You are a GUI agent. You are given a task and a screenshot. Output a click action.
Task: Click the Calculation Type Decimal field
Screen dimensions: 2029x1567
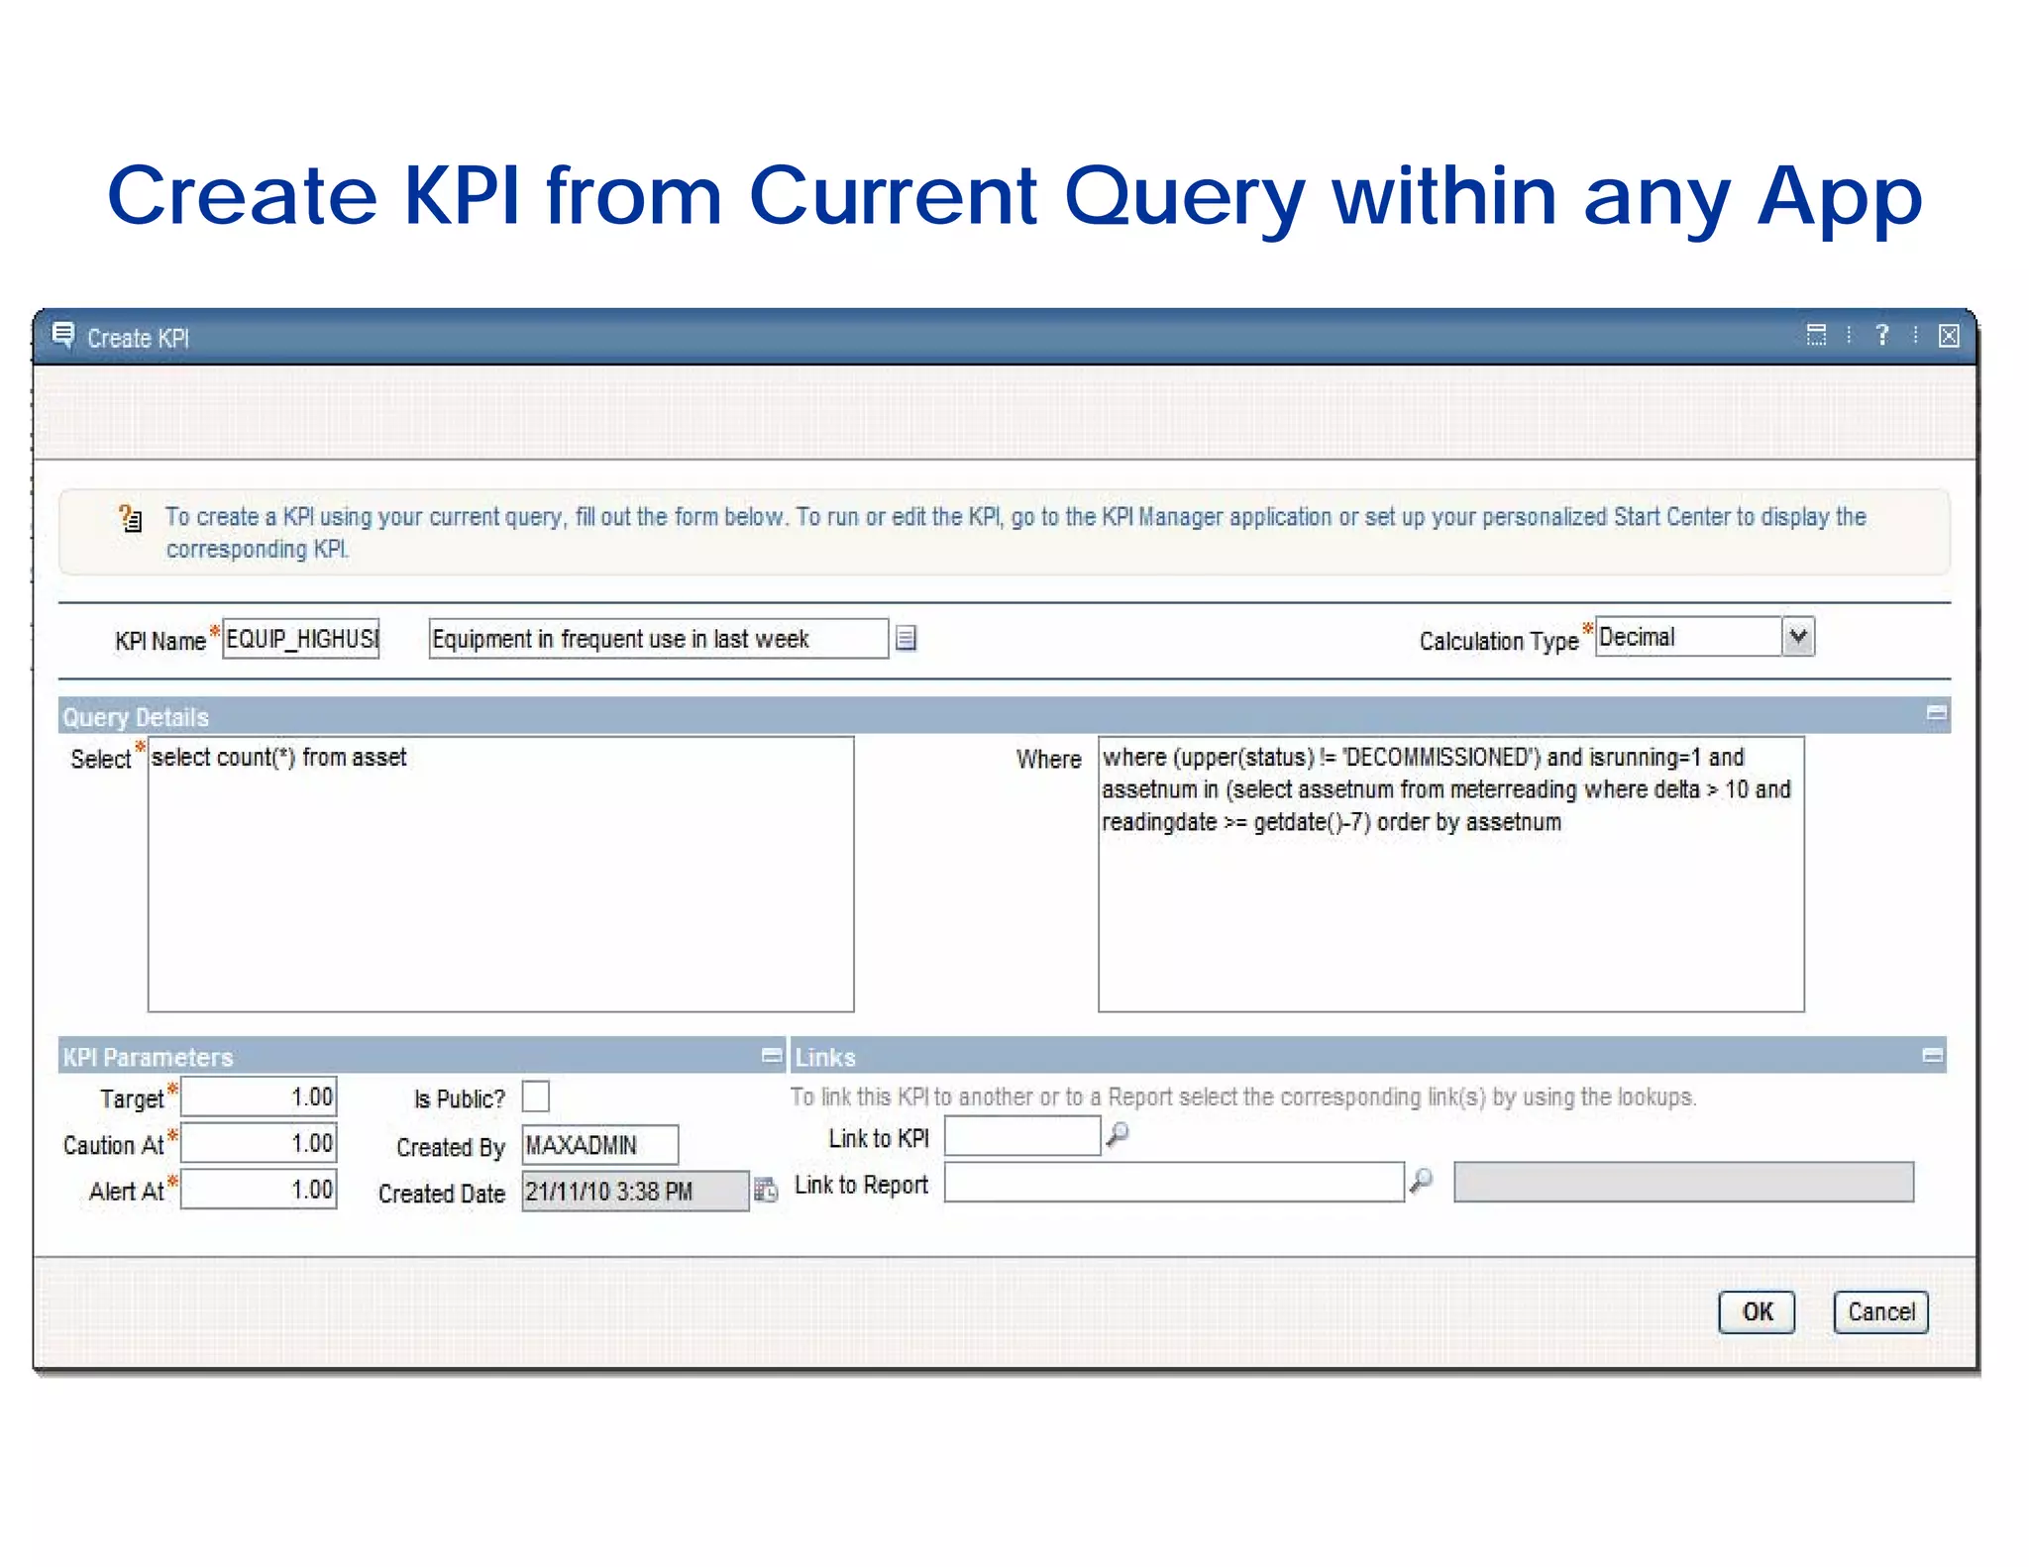click(x=1688, y=636)
